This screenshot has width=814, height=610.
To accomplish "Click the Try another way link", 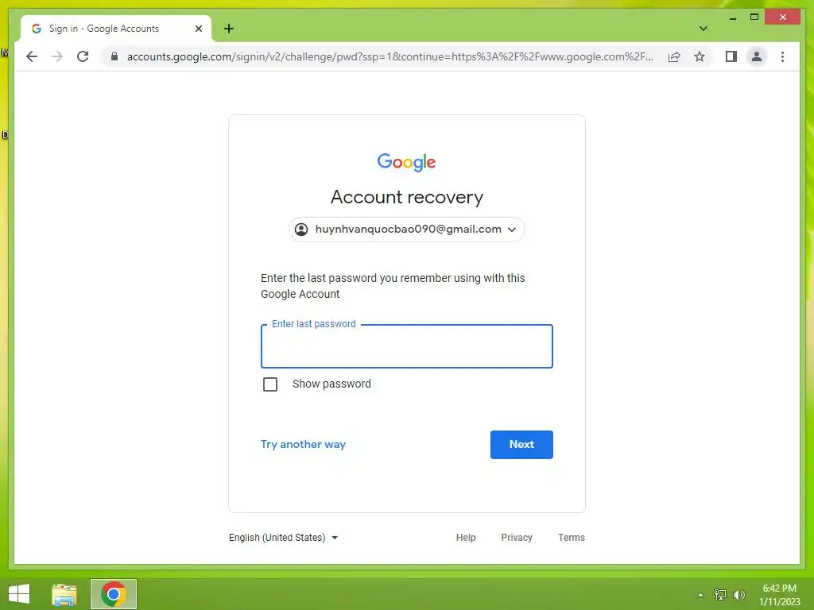I will pos(303,445).
